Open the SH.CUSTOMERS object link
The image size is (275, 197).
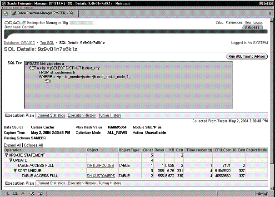click(x=101, y=176)
